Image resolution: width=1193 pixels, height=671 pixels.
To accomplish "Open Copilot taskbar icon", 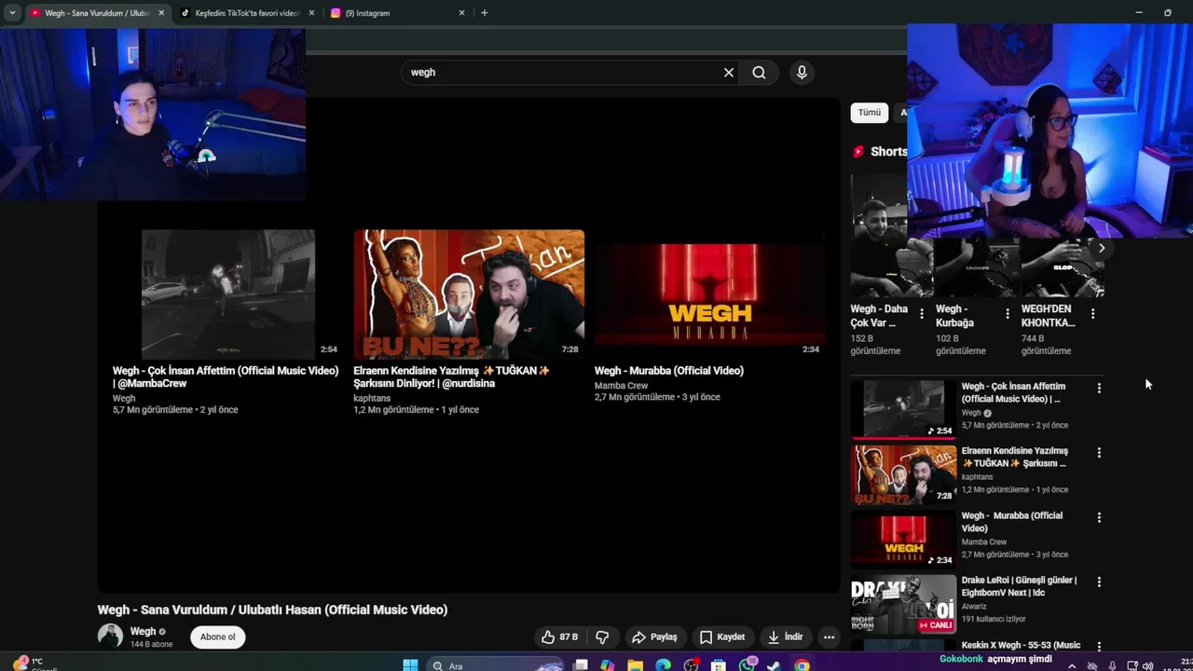I will pos(608,665).
